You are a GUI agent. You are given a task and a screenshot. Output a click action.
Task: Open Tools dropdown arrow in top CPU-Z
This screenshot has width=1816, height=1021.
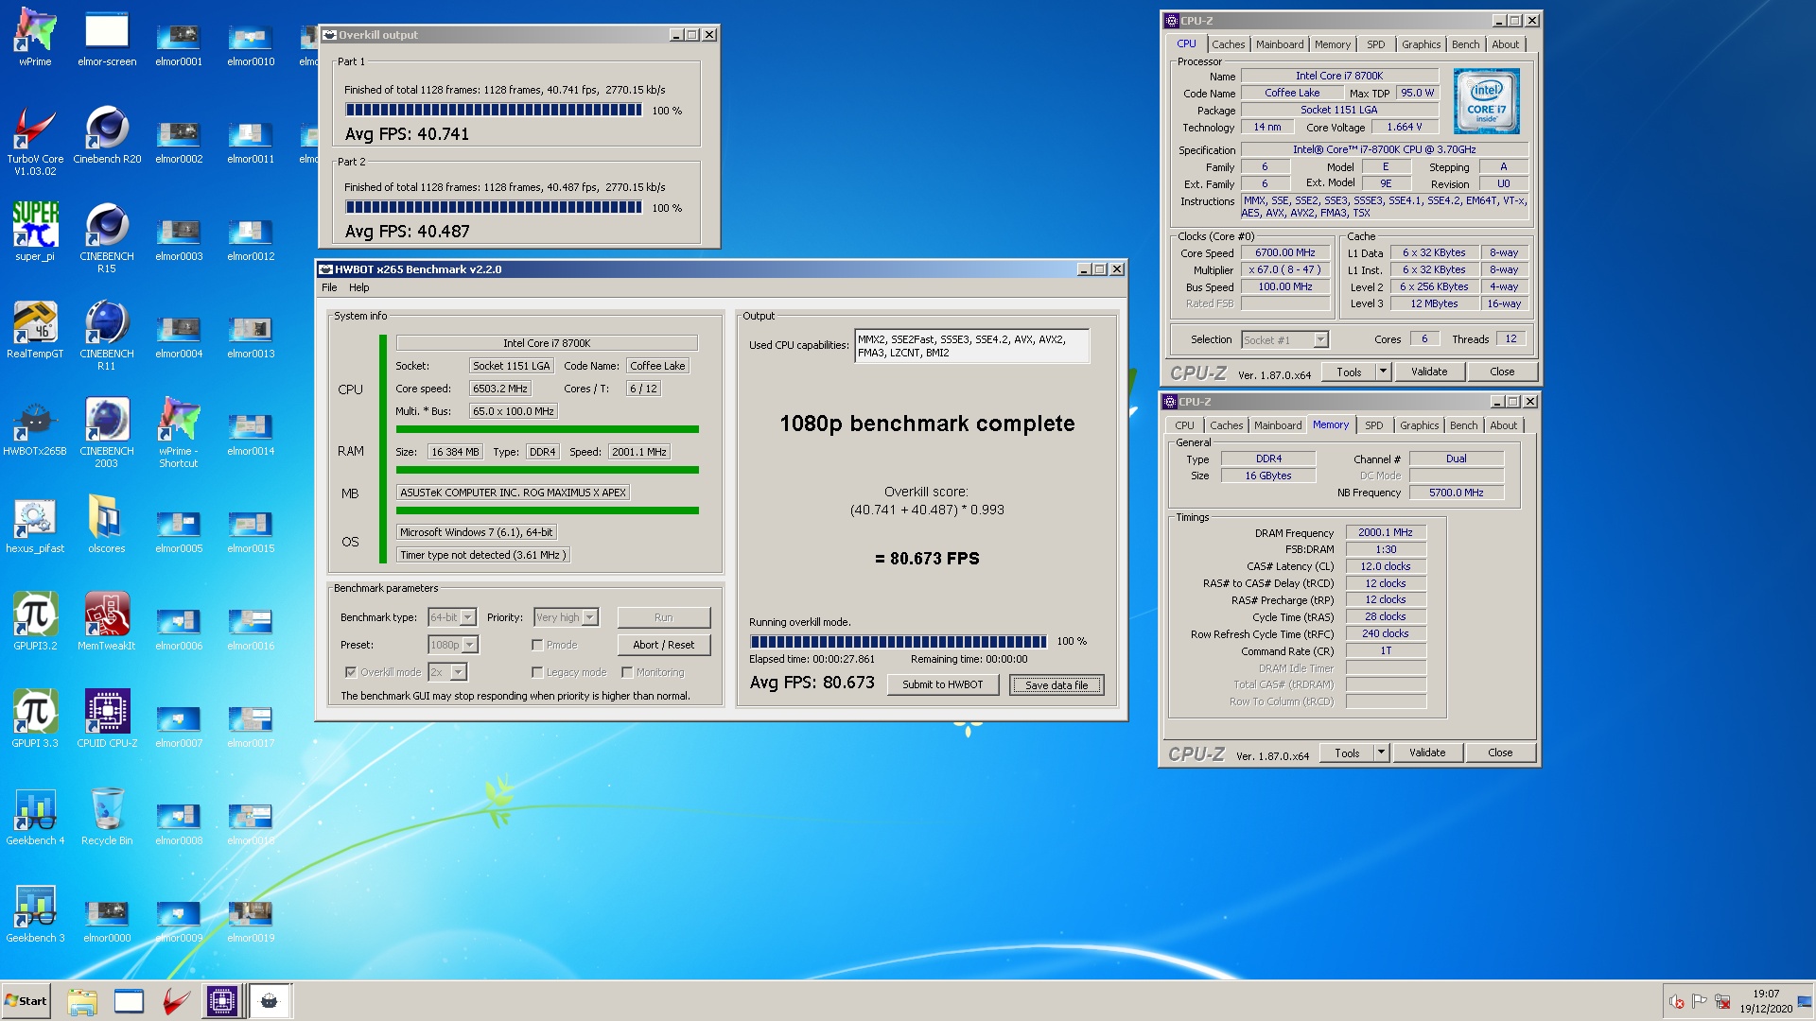click(1383, 372)
